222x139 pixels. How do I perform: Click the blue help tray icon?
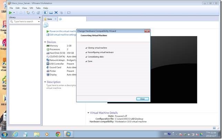coord(169,134)
